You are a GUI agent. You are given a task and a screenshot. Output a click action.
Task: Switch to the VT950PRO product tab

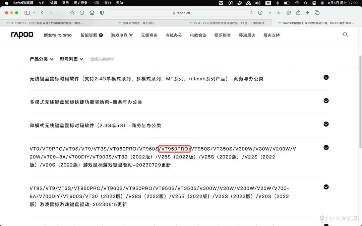click(x=45, y=23)
